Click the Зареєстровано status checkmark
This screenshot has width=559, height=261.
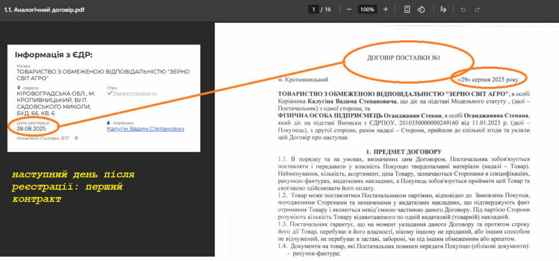tap(110, 93)
